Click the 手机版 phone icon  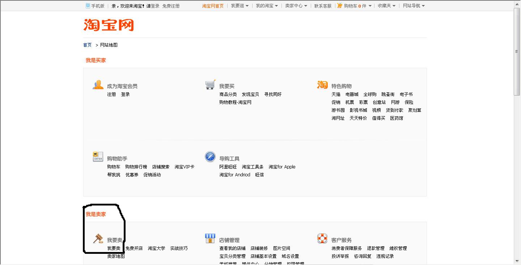pos(88,6)
